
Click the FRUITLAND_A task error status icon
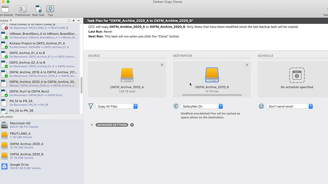(6, 28)
